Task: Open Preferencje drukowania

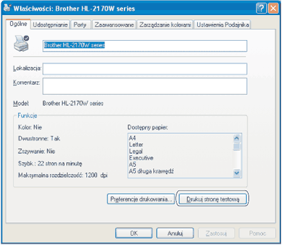Action: [x=141, y=199]
